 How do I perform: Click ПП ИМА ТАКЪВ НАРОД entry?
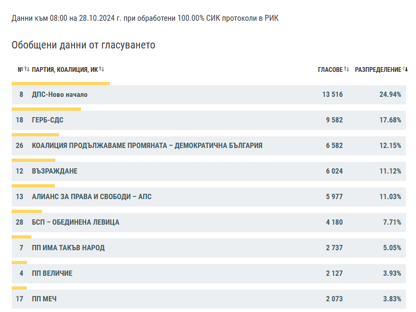pyautogui.click(x=68, y=248)
